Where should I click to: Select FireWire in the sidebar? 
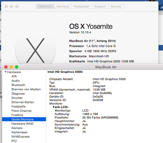pos(17,115)
